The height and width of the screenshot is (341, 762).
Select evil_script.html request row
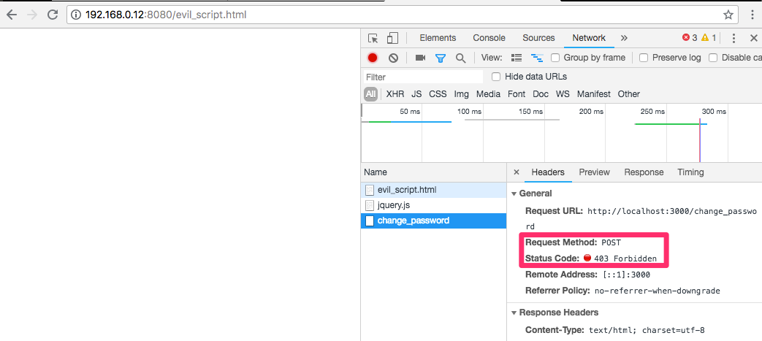433,190
